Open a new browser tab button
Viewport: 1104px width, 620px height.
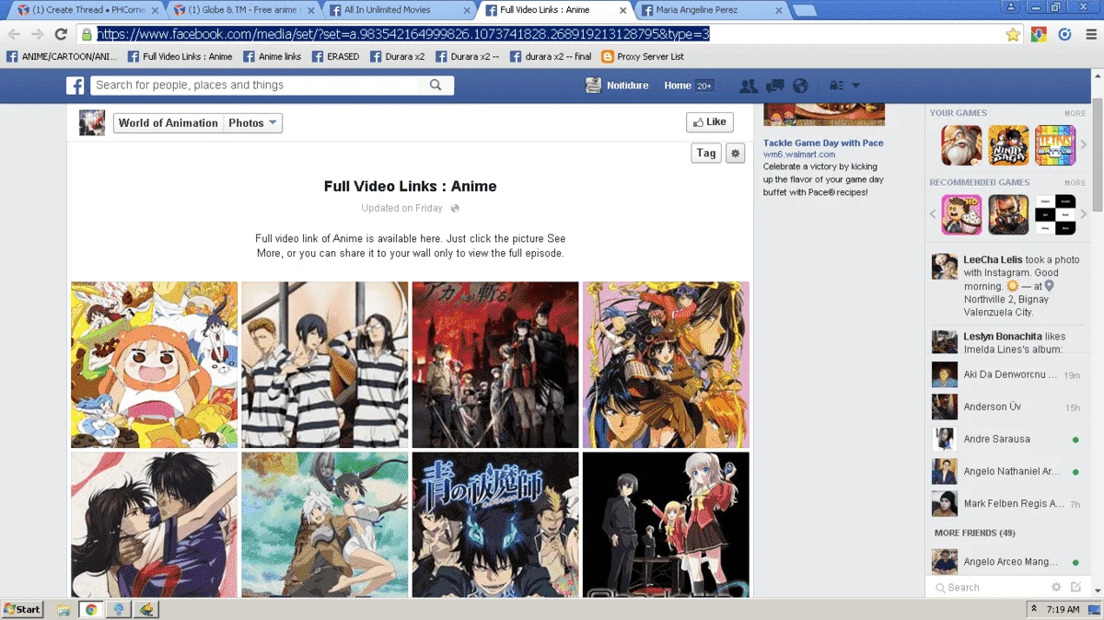tap(804, 10)
